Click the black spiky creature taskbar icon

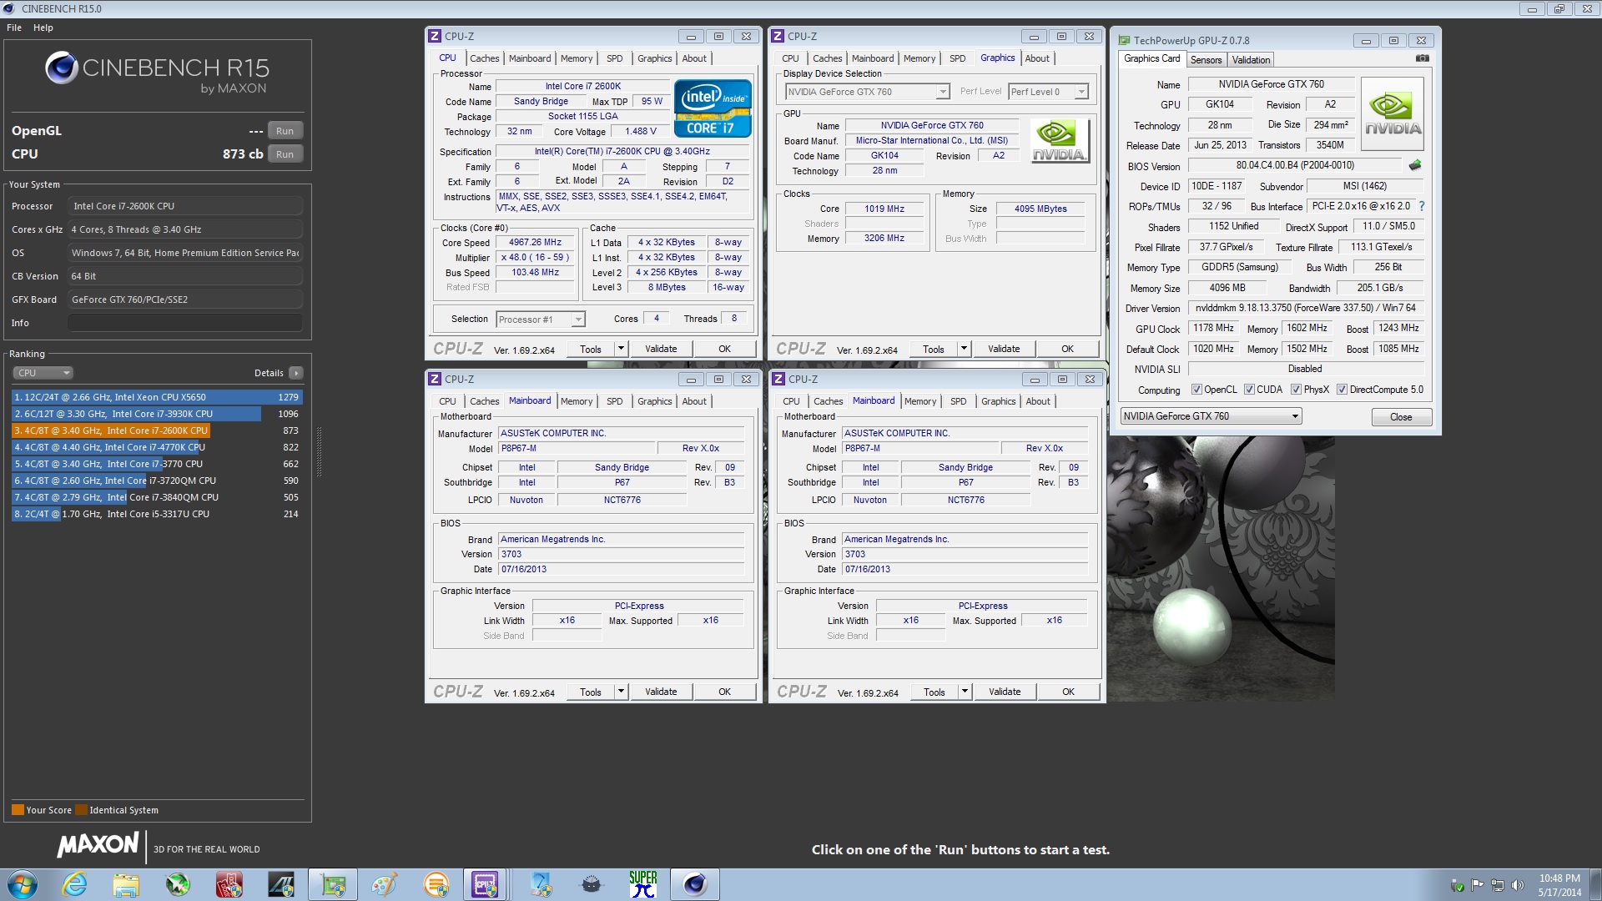[591, 884]
